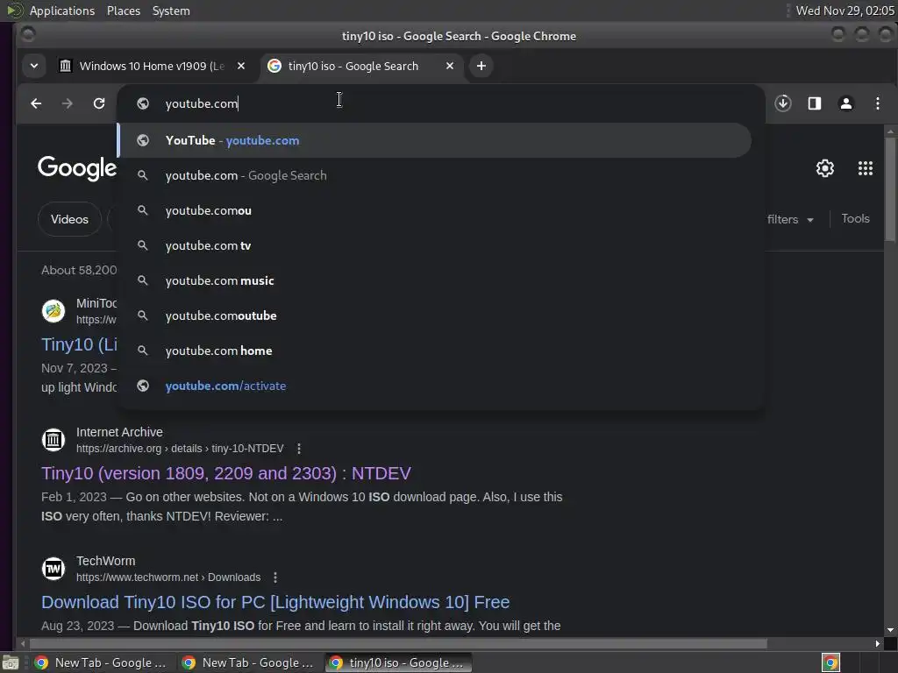Click the scroll down arrow
This screenshot has height=673, width=898.
tap(890, 630)
